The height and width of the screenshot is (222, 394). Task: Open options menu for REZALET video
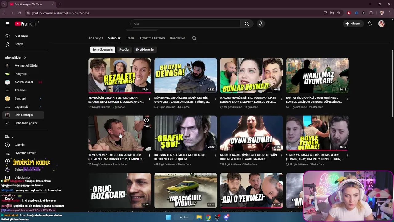149,98
